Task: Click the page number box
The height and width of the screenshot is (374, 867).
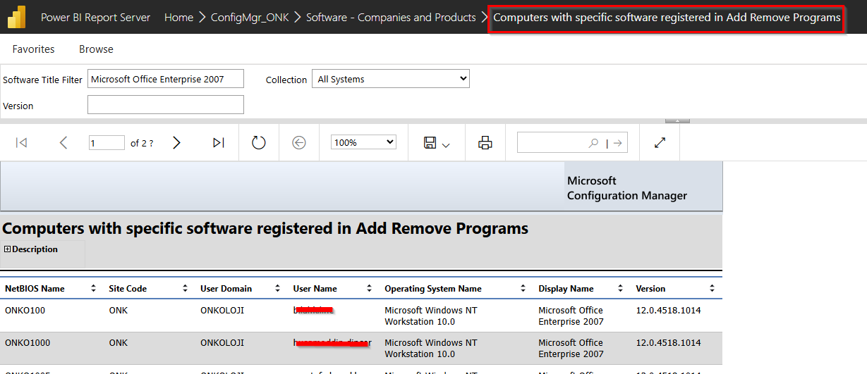Action: [107, 143]
